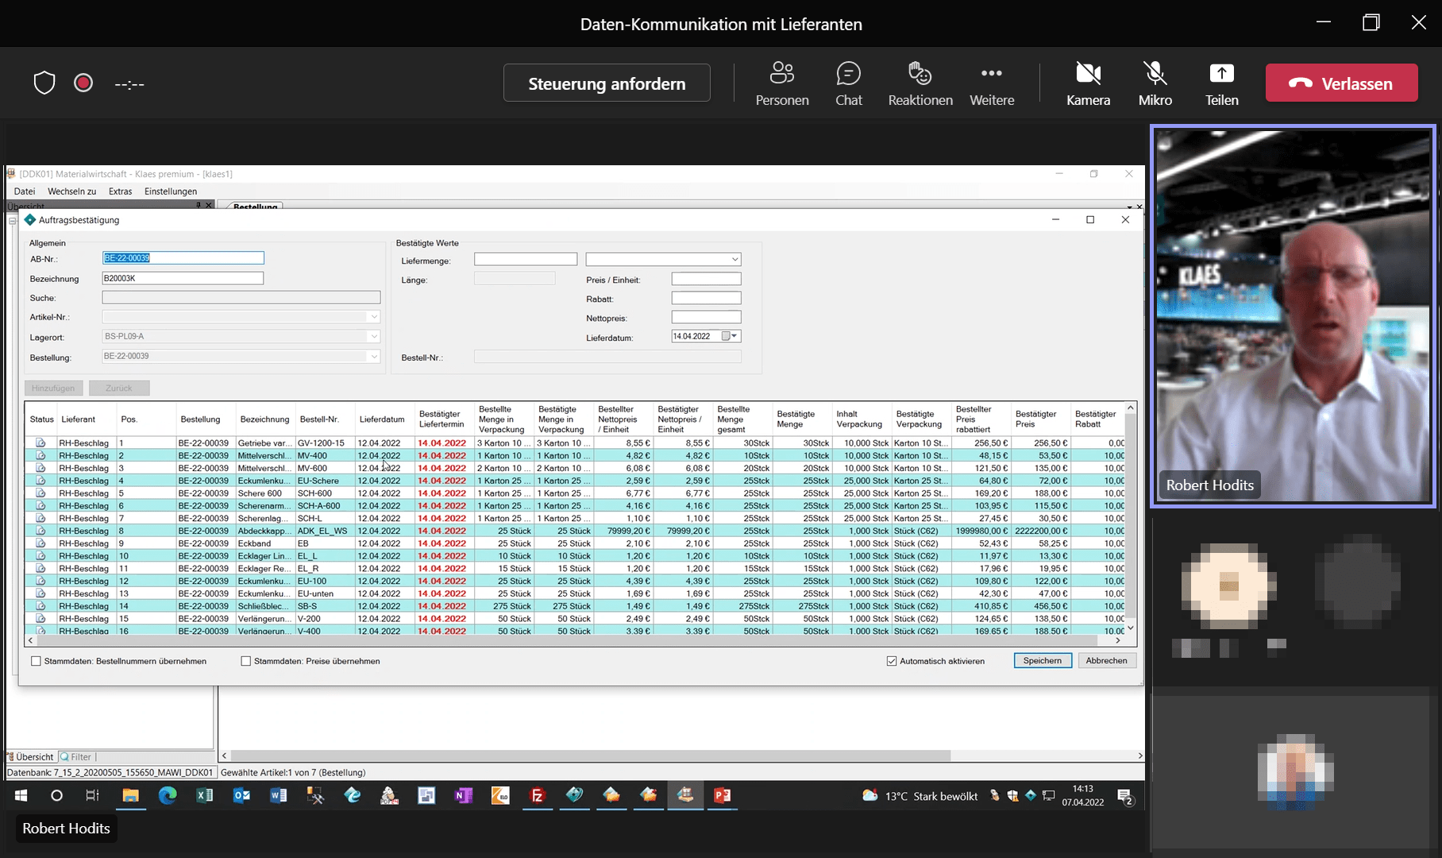This screenshot has width=1442, height=858.
Task: Click the table horizontal scroll right arrow
Action: point(1118,640)
